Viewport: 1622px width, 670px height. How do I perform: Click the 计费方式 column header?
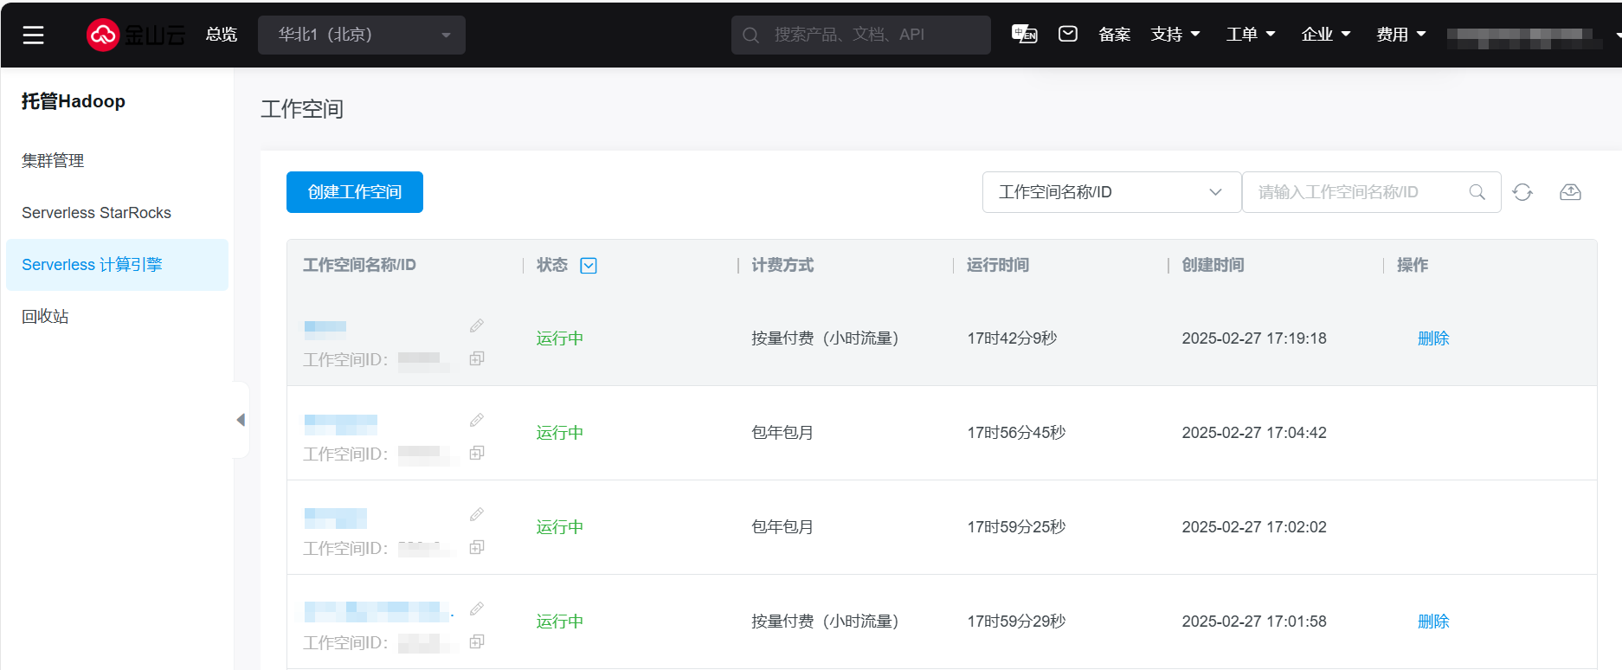click(x=782, y=266)
